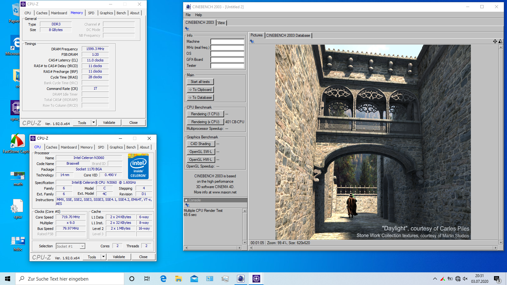The width and height of the screenshot is (507, 285).
Task: Open the Tools dropdown arrow in the upper CPU-Z window
Action: coord(93,123)
